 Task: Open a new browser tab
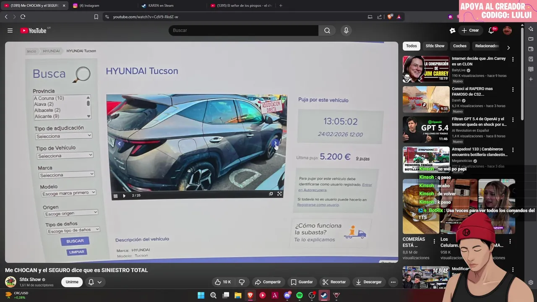(281, 5)
